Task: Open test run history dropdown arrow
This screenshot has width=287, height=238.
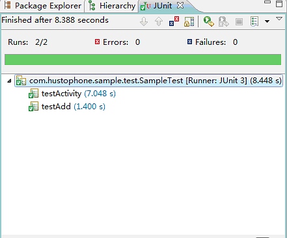Action: click(x=267, y=21)
